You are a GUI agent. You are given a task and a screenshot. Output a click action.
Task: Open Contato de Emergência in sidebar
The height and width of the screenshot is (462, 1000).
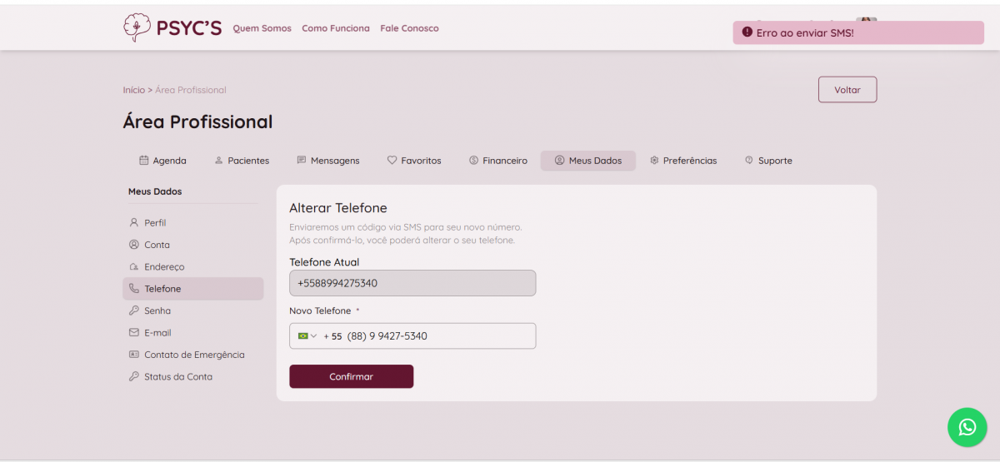click(x=193, y=355)
